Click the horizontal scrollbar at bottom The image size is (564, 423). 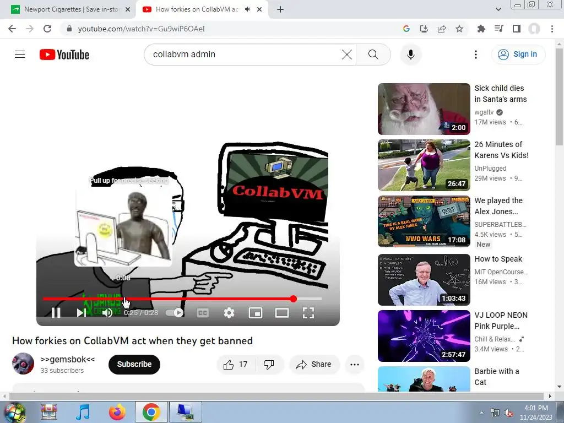275,396
